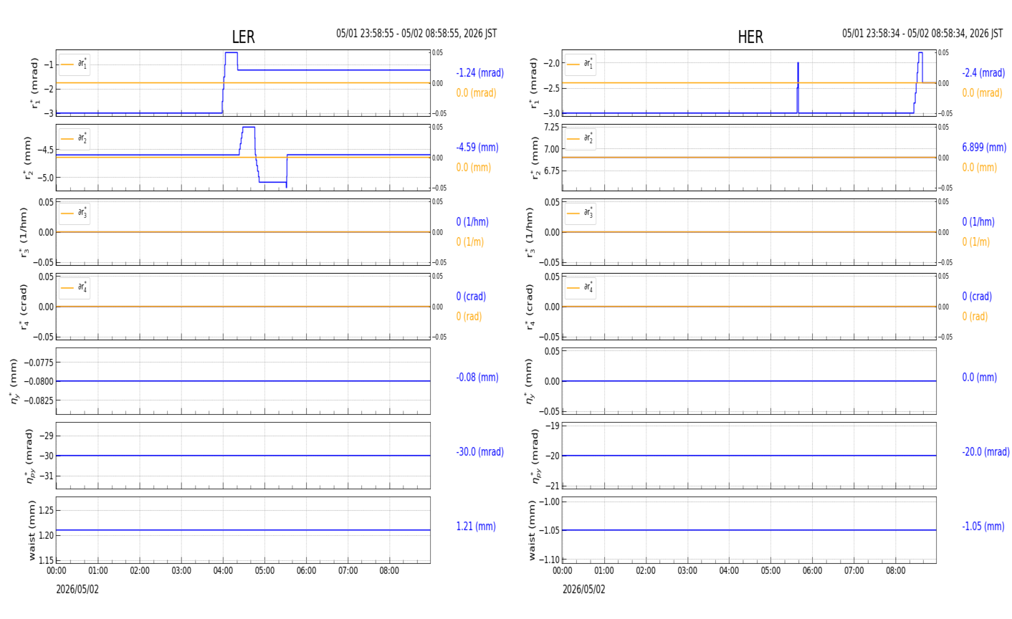Viewport: 1012px width, 619px height.
Task: Click the blue -1.05 (mm) HER waist value
Action: (983, 527)
